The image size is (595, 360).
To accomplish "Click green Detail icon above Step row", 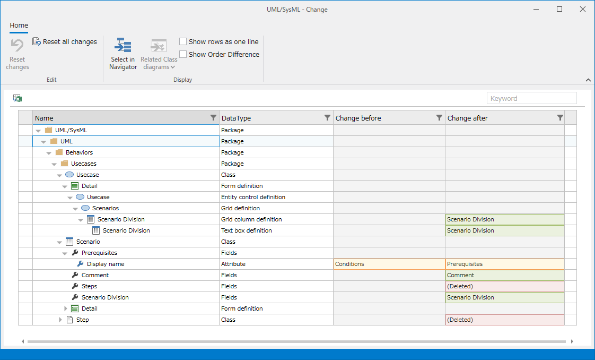I will pyautogui.click(x=75, y=308).
